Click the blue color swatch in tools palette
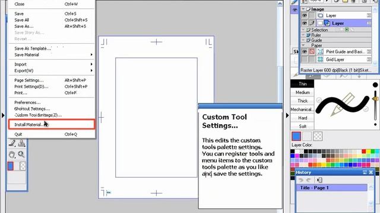 11,166
